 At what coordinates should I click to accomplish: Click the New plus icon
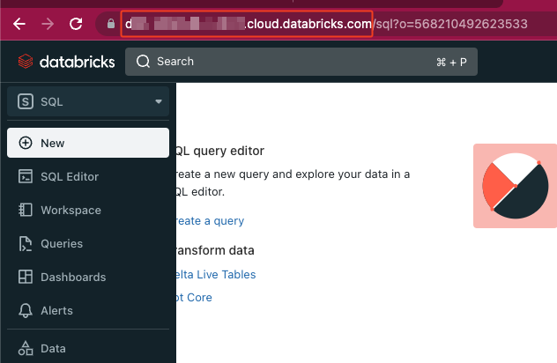click(25, 143)
